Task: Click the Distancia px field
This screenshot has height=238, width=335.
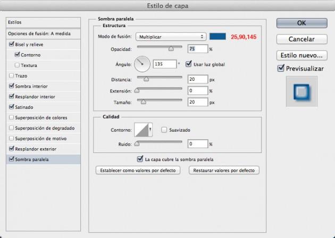Action: click(x=198, y=79)
